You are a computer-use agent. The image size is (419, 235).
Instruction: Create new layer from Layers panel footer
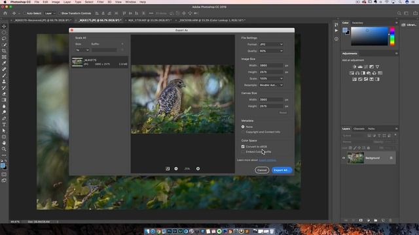[383, 221]
